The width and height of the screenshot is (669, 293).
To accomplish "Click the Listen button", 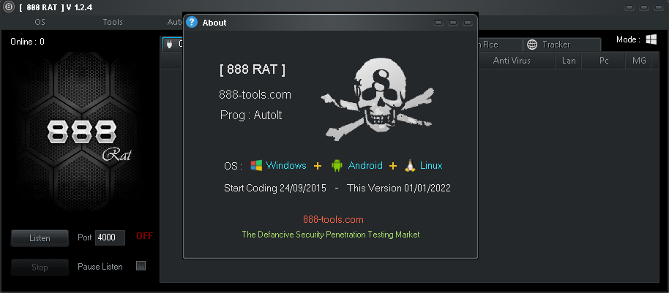I will pos(40,238).
